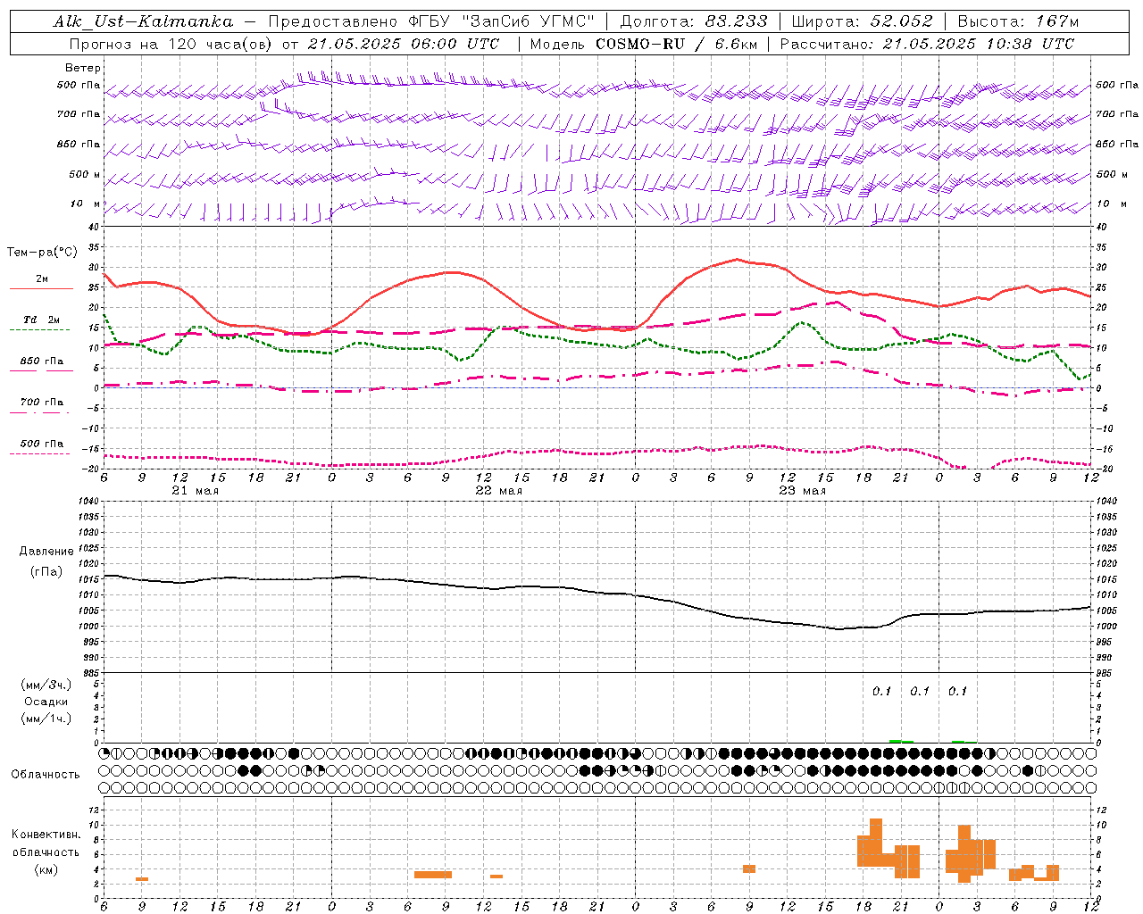Click the 22 мая date label
The image size is (1143, 914).
point(499,491)
